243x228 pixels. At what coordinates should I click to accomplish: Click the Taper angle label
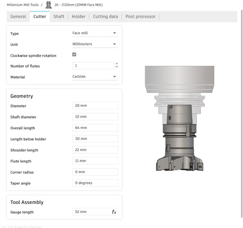[21, 183]
